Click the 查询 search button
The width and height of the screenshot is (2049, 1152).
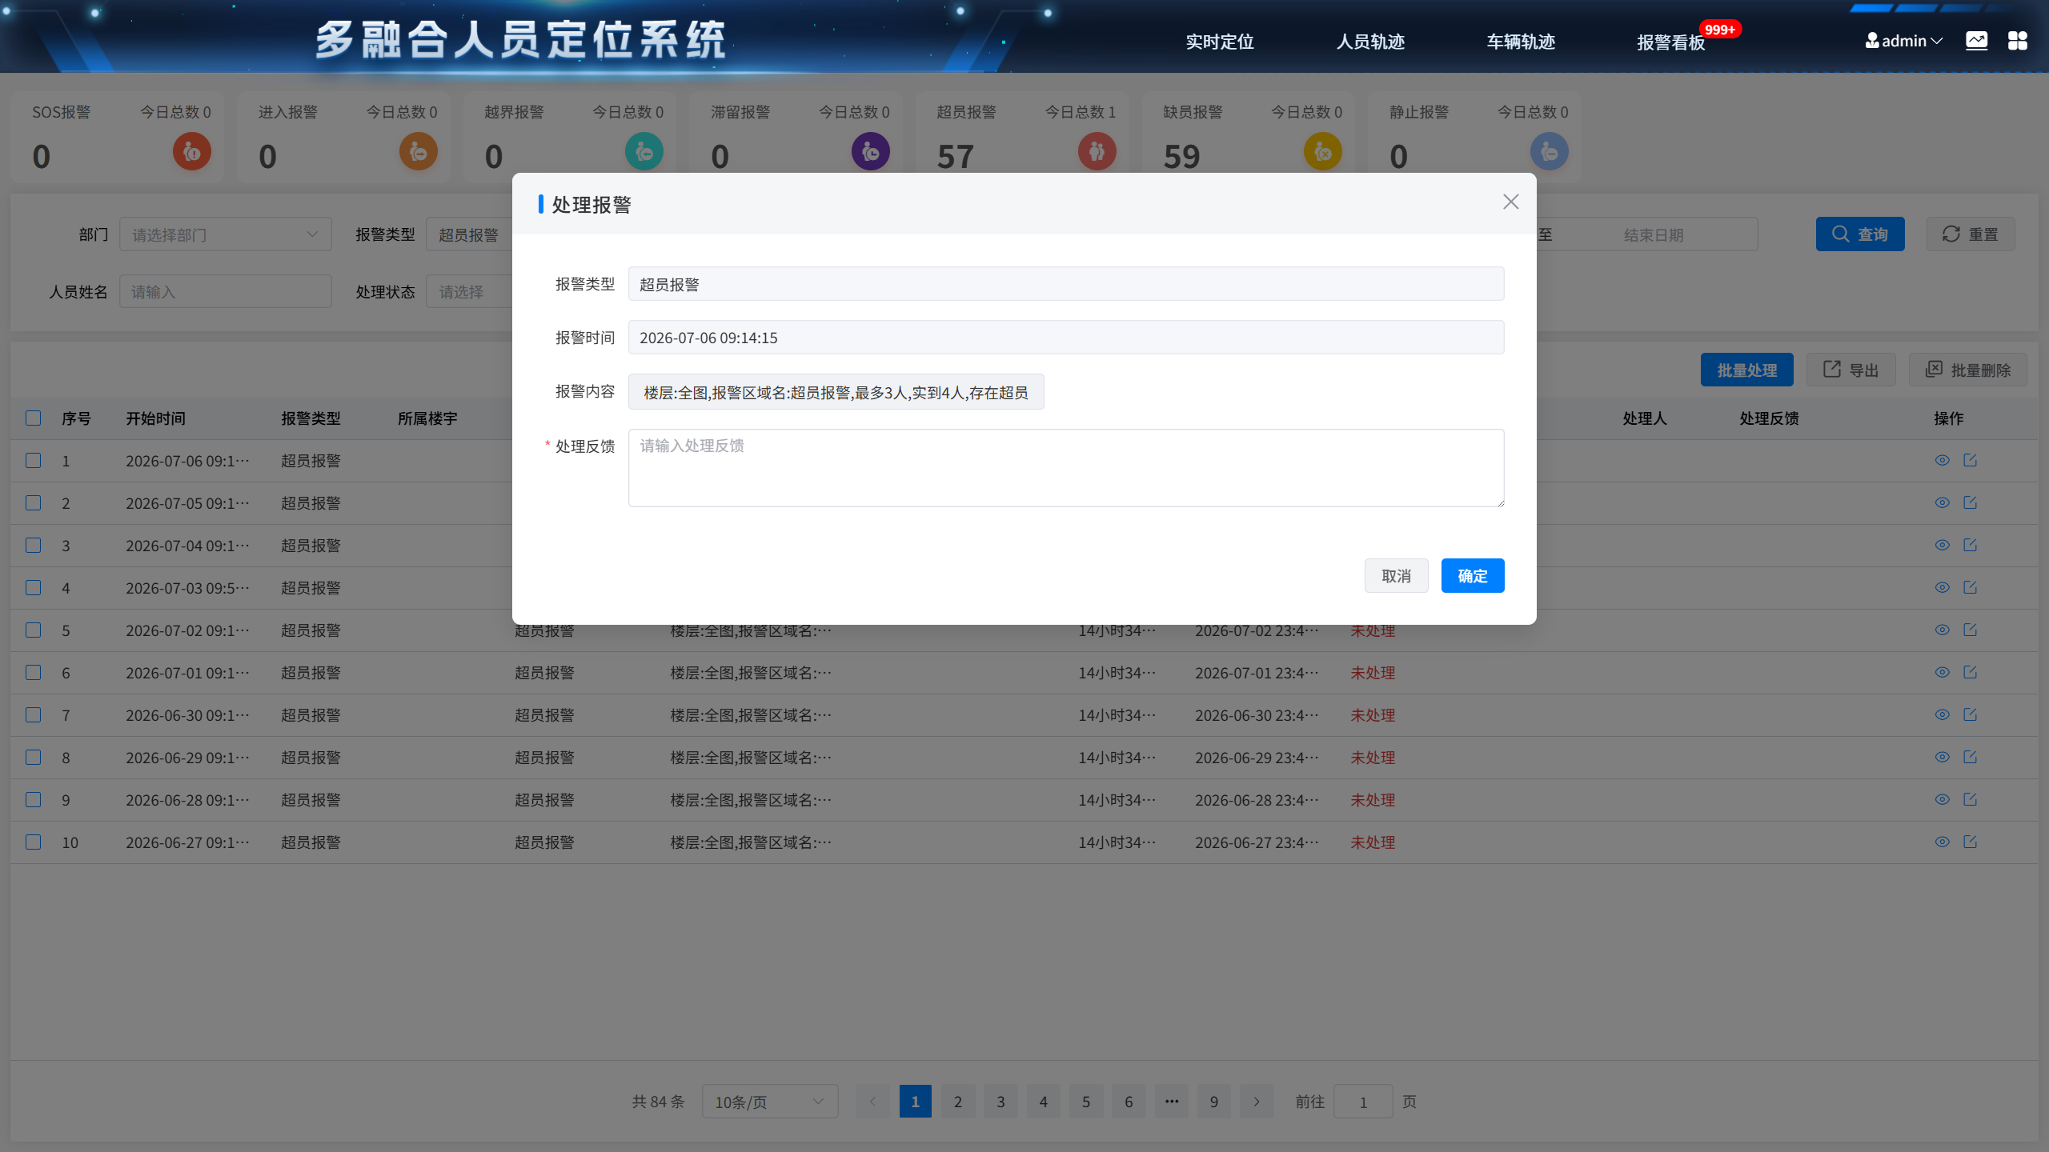tap(1860, 234)
